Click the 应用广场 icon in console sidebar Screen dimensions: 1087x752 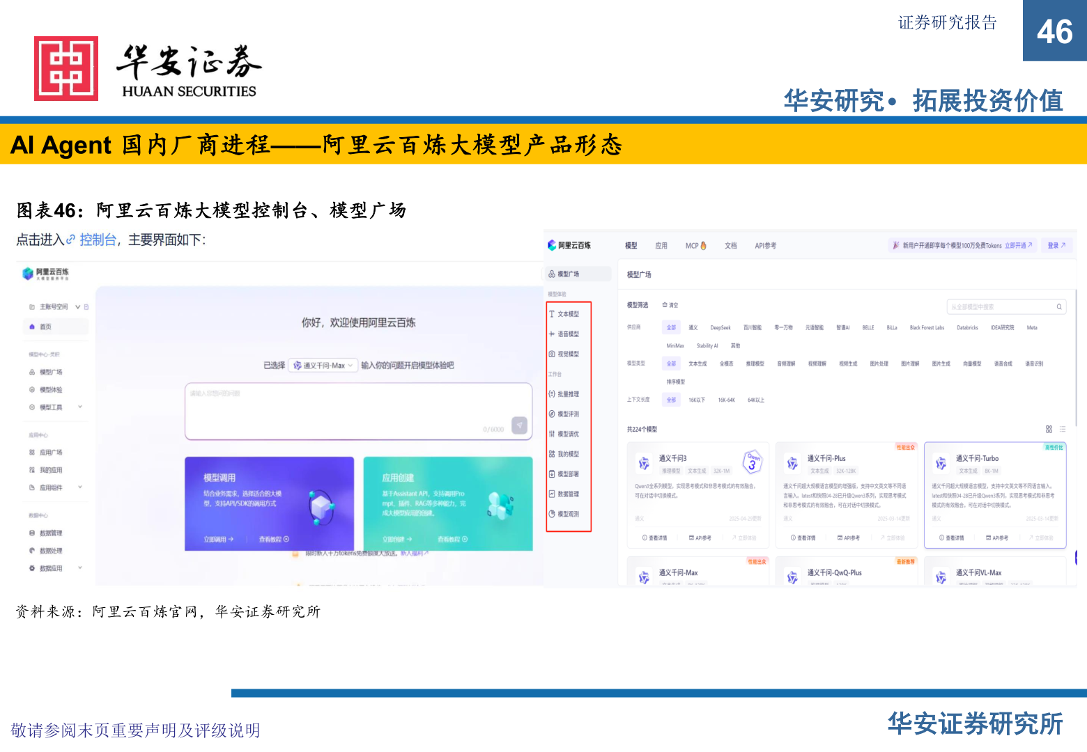(x=32, y=453)
